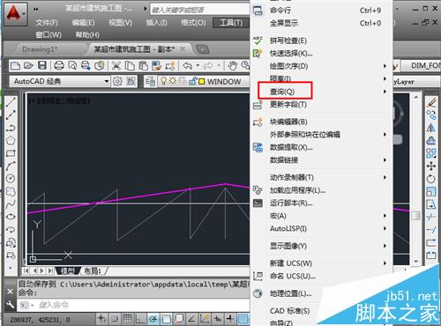Select the Mirror modify tool
The image size is (441, 326).
[431, 128]
